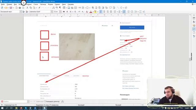
Task: Apply red font color
Action: tap(91, 12)
